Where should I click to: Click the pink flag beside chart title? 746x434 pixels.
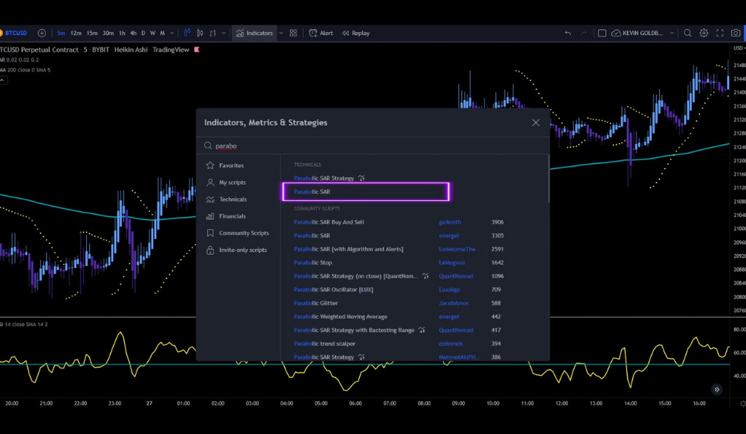click(196, 50)
